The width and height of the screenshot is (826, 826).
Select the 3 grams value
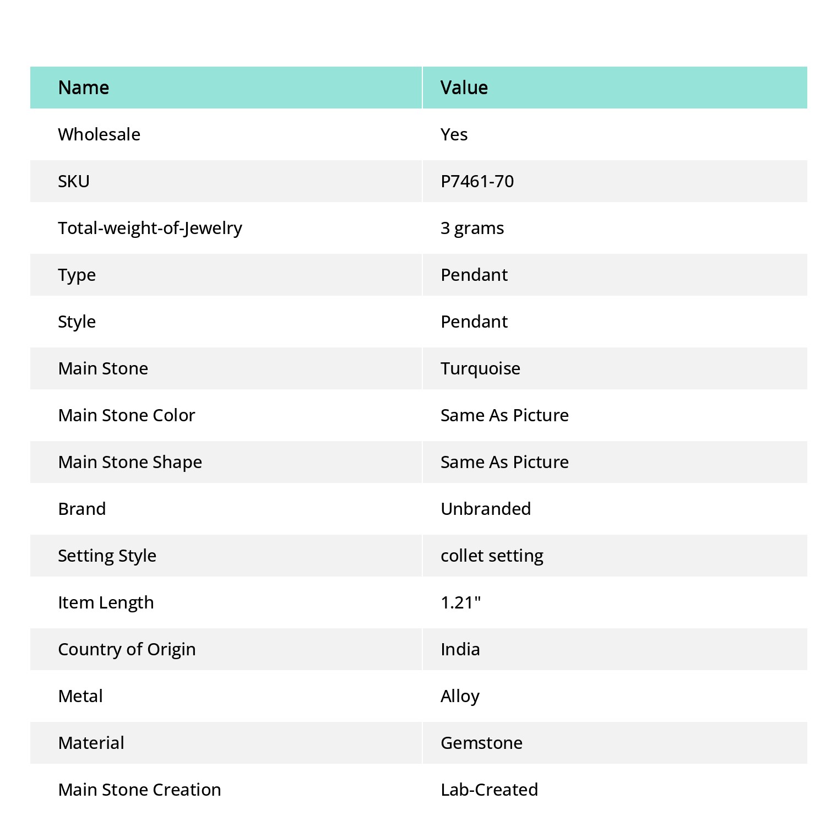(x=472, y=228)
